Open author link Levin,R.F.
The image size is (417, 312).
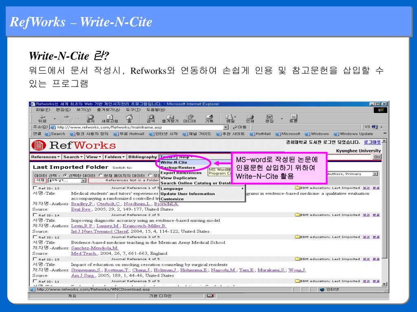(82, 226)
